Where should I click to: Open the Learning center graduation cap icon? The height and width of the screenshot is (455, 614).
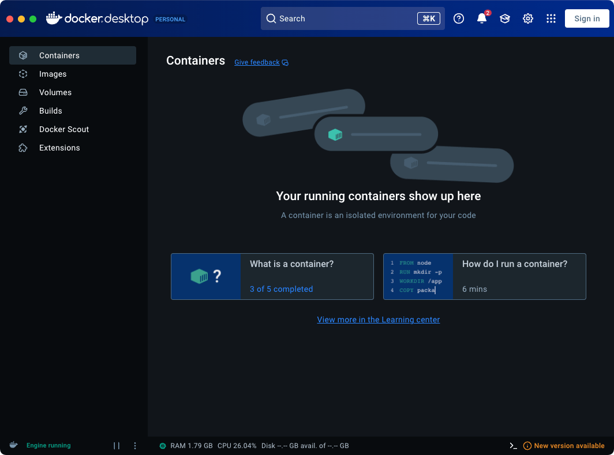[505, 18]
